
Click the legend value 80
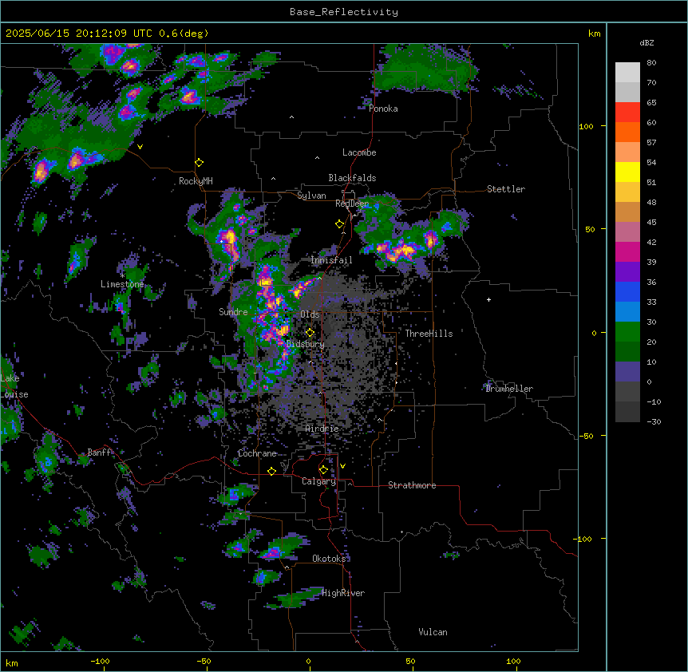(x=651, y=63)
